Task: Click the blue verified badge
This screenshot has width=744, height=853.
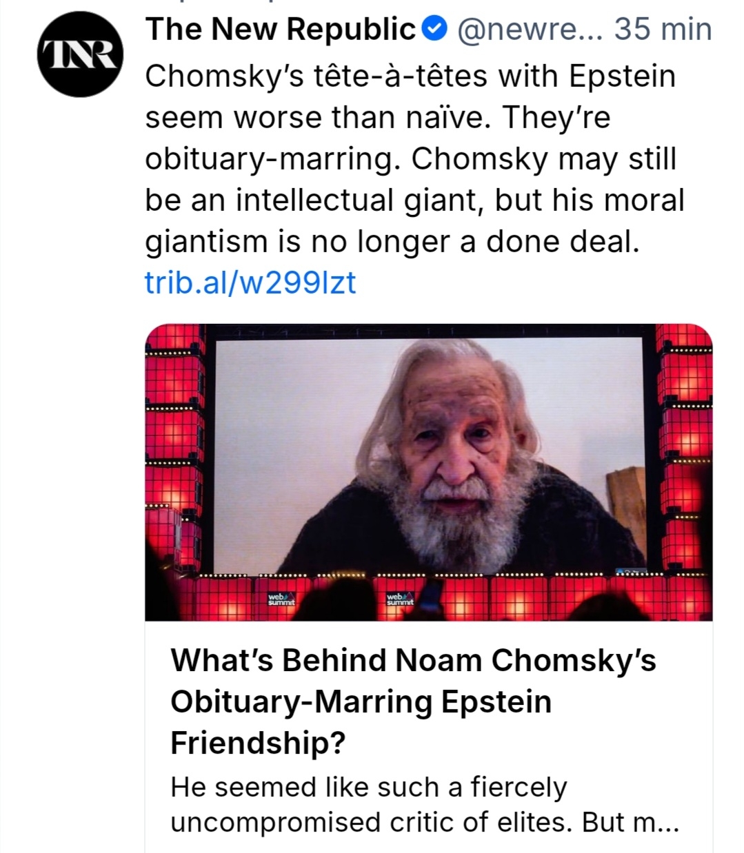Action: pos(433,29)
